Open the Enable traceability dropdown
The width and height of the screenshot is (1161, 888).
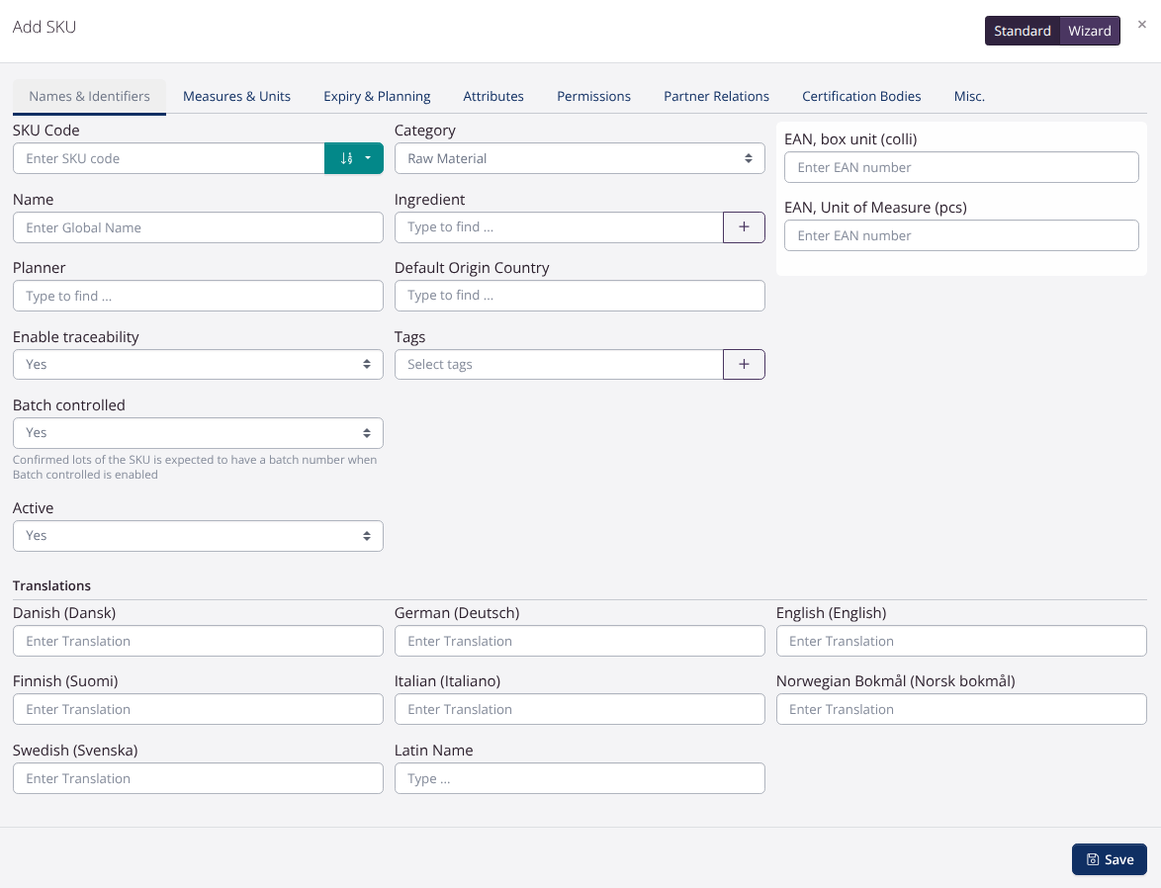(198, 364)
